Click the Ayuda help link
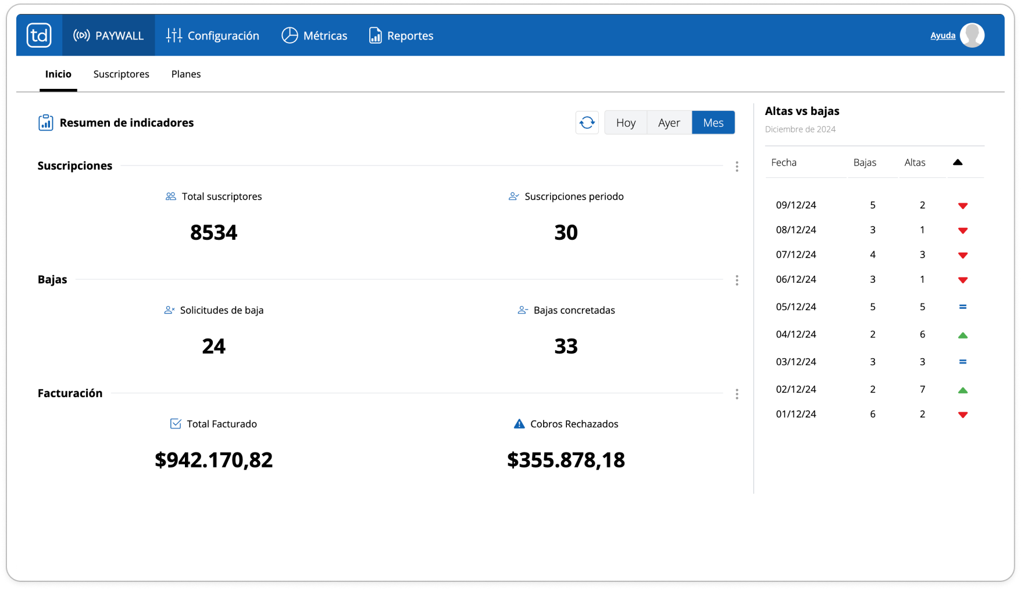The height and width of the screenshot is (590, 1021). (943, 35)
